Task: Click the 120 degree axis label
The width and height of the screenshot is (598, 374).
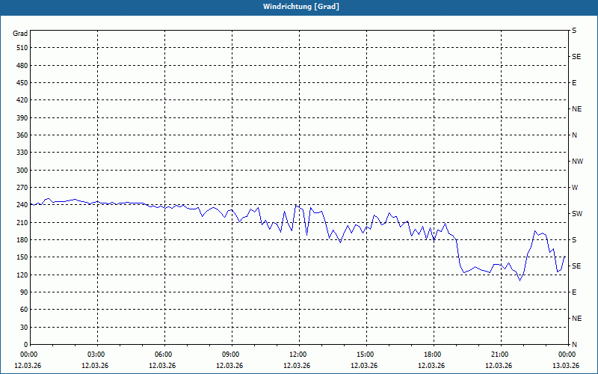Action: tap(22, 275)
